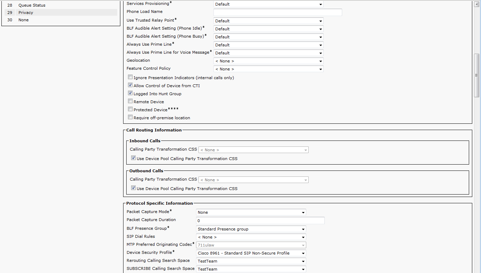The width and height of the screenshot is (481, 273).
Task: Check the Protected Device option
Action: click(130, 109)
